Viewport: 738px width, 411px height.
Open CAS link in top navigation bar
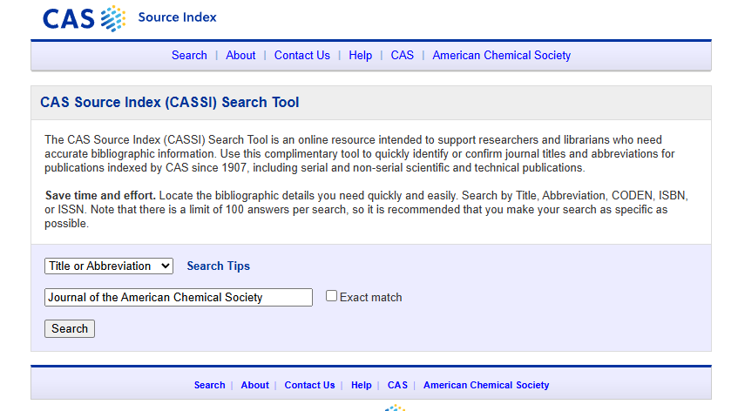coord(403,56)
